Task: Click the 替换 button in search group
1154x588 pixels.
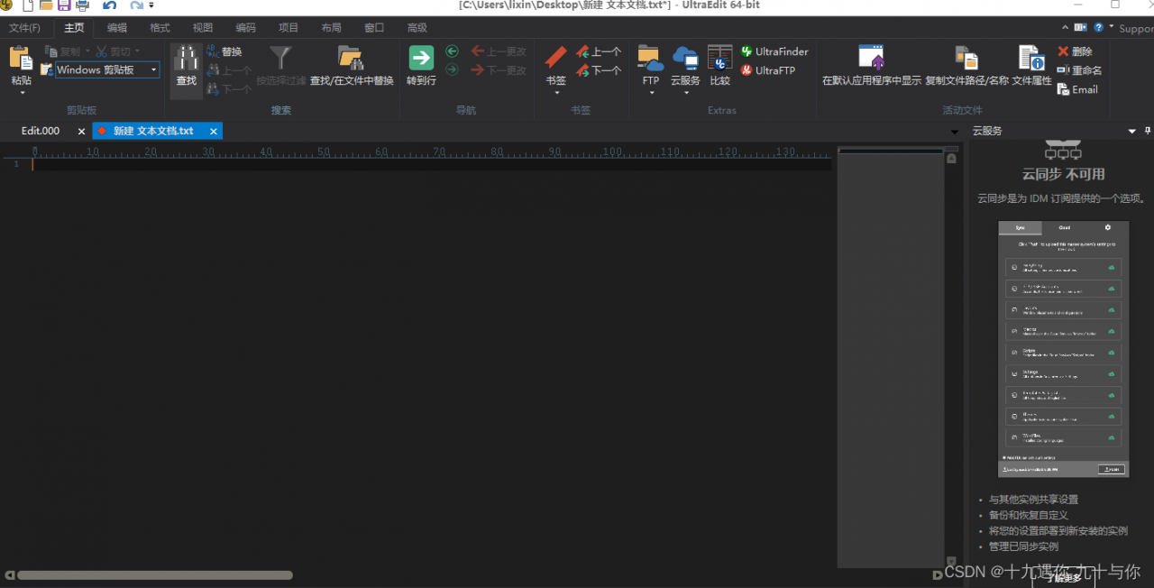Action: point(224,51)
